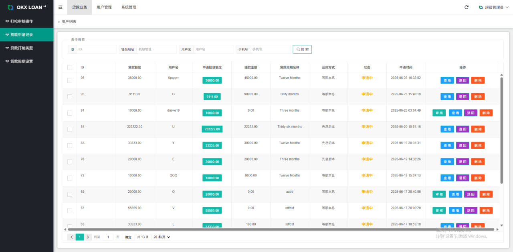Image resolution: width=513 pixels, height=252 pixels.
Task: Click the 222222.00 credit amount badge
Action: [x=212, y=129]
